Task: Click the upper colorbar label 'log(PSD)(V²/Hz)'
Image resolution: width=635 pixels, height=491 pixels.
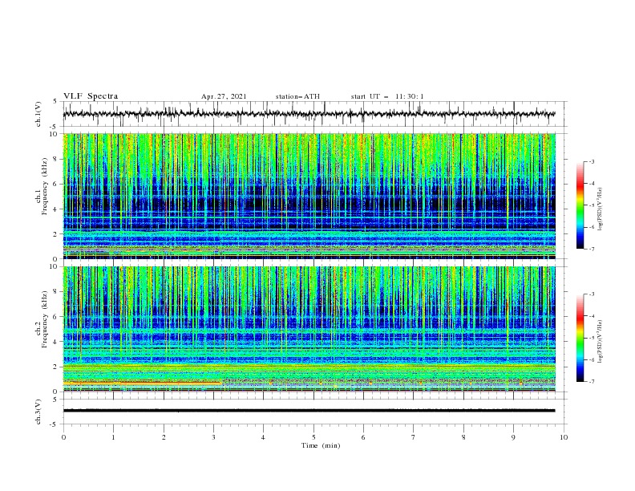Action: [x=601, y=209]
